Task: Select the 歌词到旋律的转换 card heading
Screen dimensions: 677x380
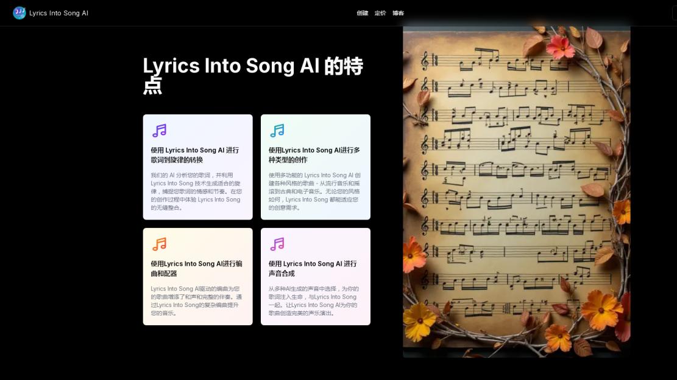Action: 195,155
